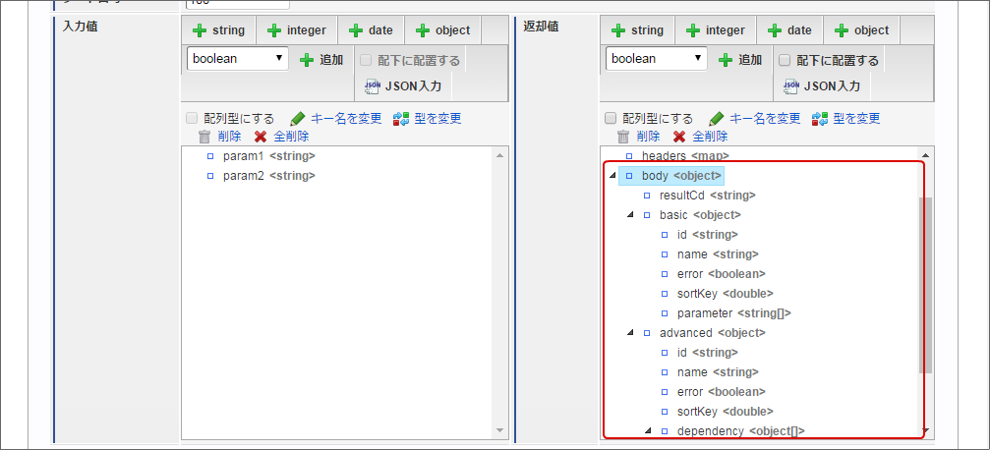The image size is (990, 450).
Task: Add a string to the 返却値 panel
Action: 637,30
